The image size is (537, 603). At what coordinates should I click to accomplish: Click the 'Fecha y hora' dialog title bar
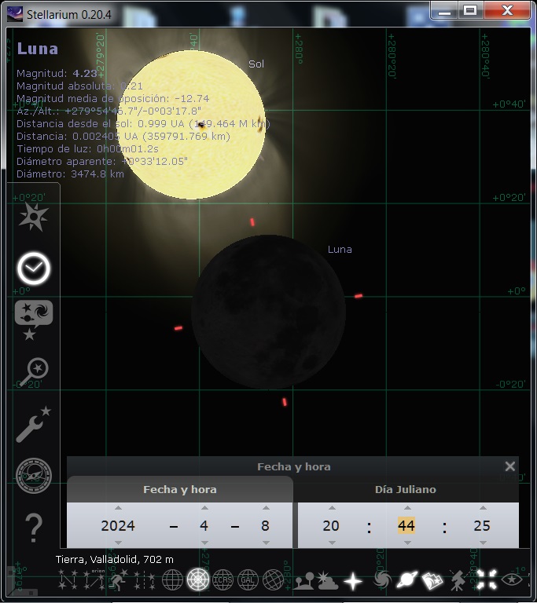293,466
